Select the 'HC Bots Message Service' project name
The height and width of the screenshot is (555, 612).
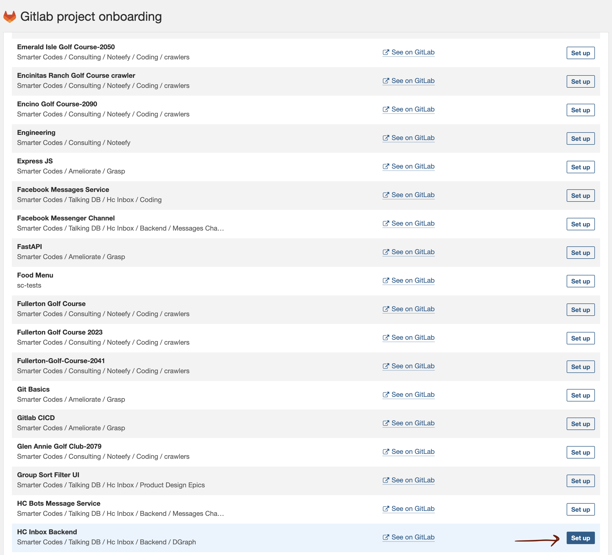click(59, 504)
